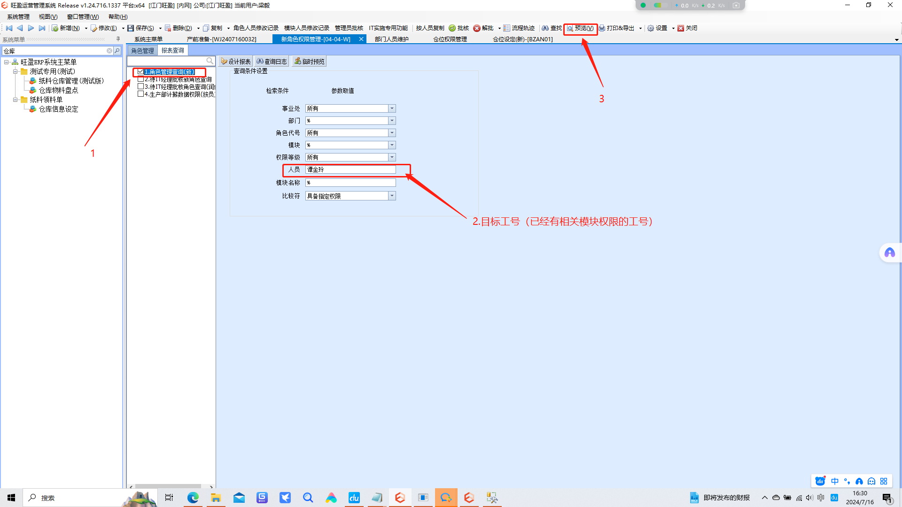Click the 查询日志 button
Viewport: 902px width, 507px height.
click(272, 61)
